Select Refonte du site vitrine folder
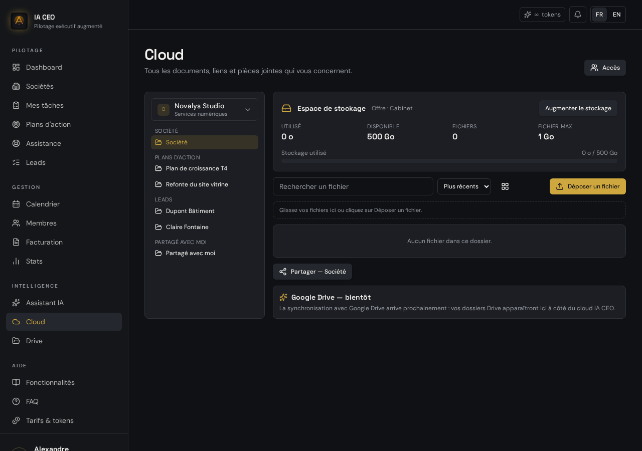 205,184
